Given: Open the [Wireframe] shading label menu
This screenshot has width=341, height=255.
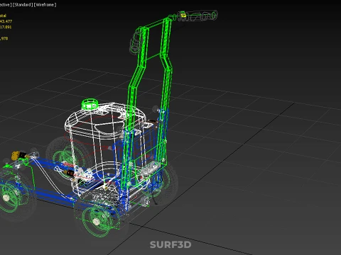Looking at the screenshot, I should (x=45, y=4).
